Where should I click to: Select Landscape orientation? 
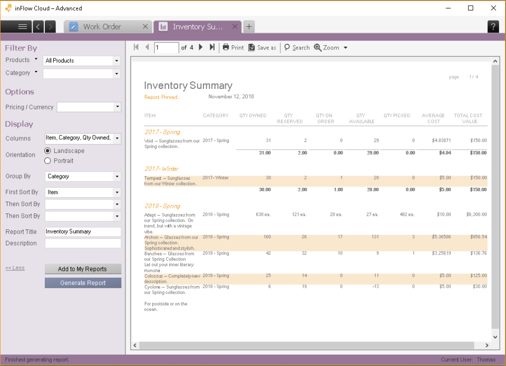click(x=48, y=151)
